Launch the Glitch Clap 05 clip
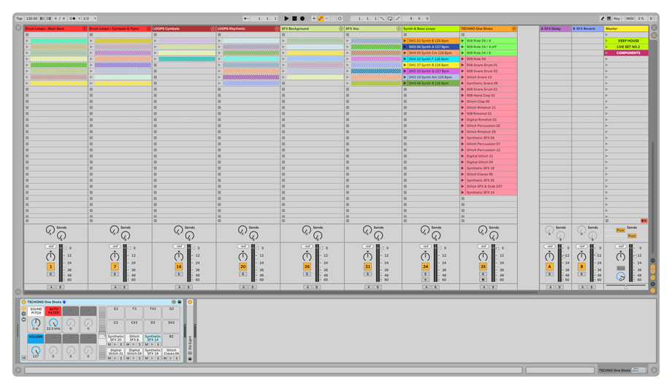 coord(463,101)
